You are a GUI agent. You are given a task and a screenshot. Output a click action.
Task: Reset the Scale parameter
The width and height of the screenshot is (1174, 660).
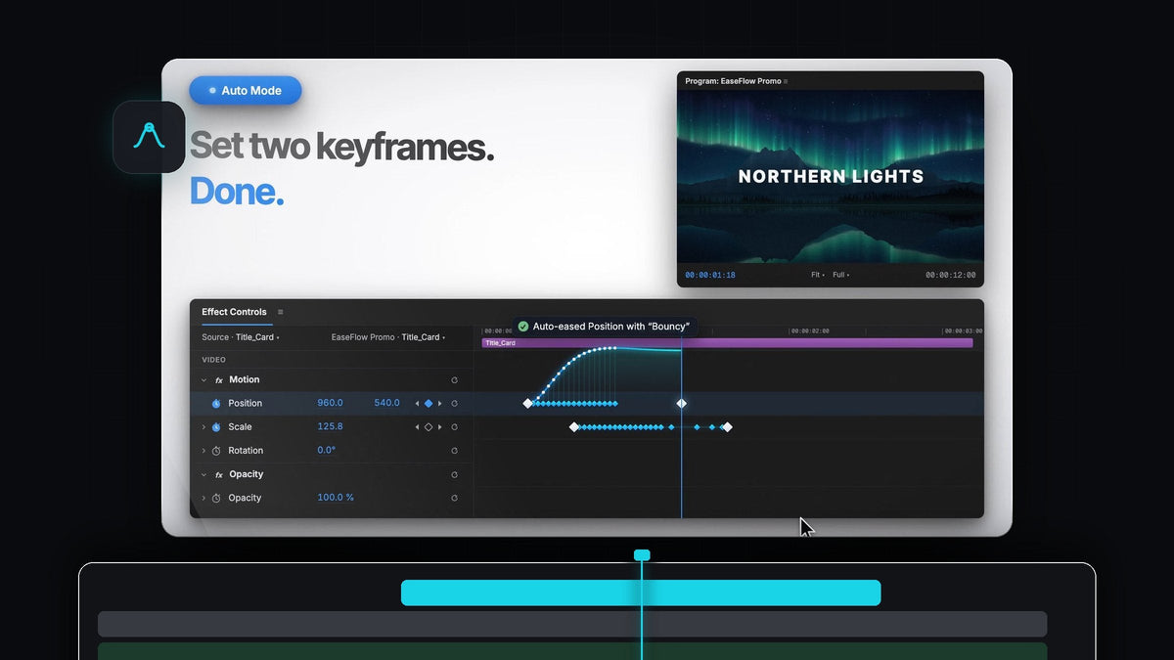[454, 427]
